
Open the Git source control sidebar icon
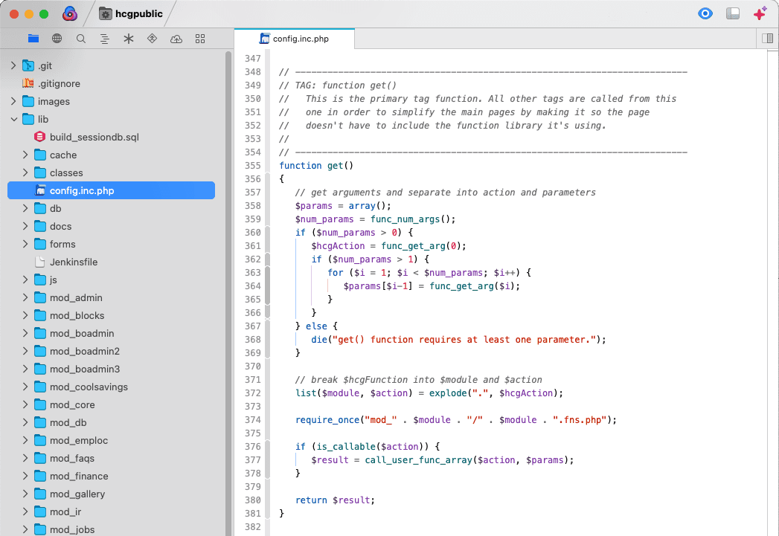tap(152, 39)
